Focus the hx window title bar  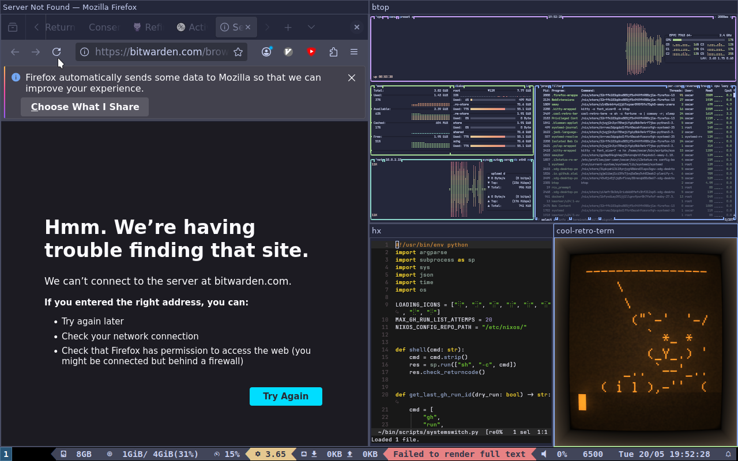(x=461, y=231)
